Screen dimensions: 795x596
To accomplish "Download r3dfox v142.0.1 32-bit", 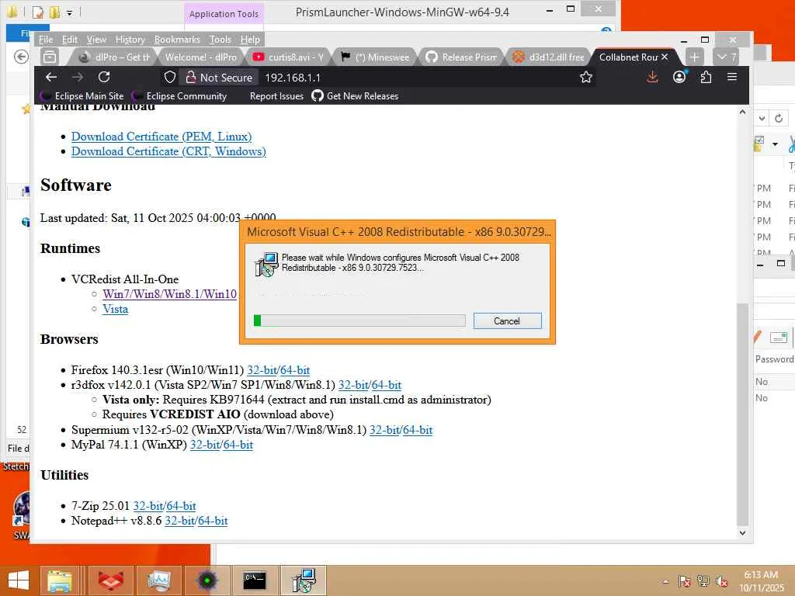I will coord(353,385).
